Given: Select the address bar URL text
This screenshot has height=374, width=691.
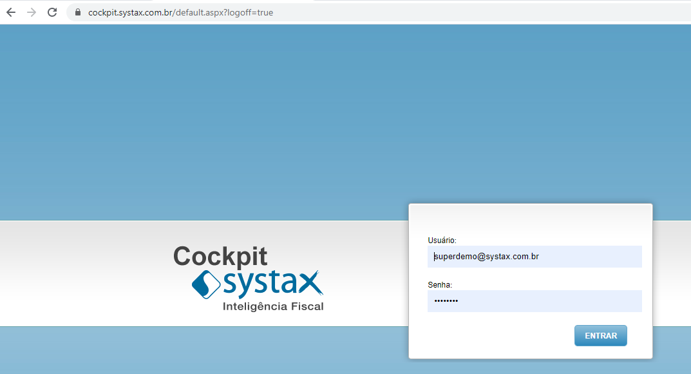Looking at the screenshot, I should click(x=181, y=13).
